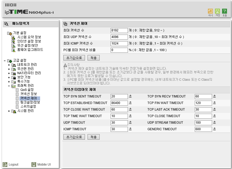This screenshot has width=232, height=169.
Task: Select QoS 설정 menu item
Action: pyautogui.click(x=27, y=90)
